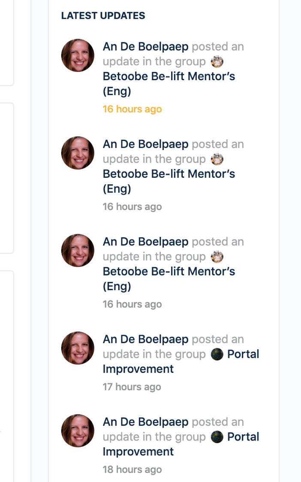Viewport: 301px width, 482px height.
Task: Click the orange 16 hours ago timestamp
Action: (132, 109)
